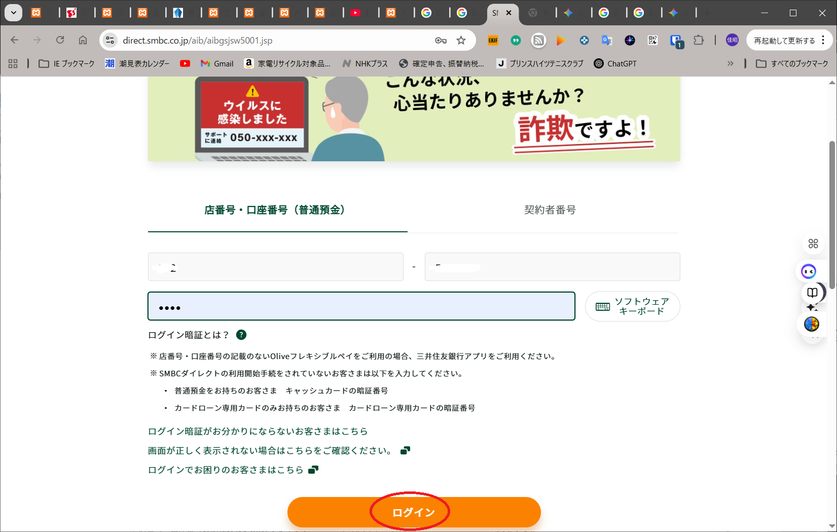Select the 店番号・口座番号（普通預金） tab

point(277,210)
